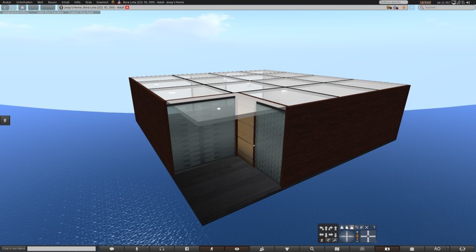This screenshot has width=476, height=252.
Task: Click the plus atop the camera zoom slider
Action: click(357, 232)
